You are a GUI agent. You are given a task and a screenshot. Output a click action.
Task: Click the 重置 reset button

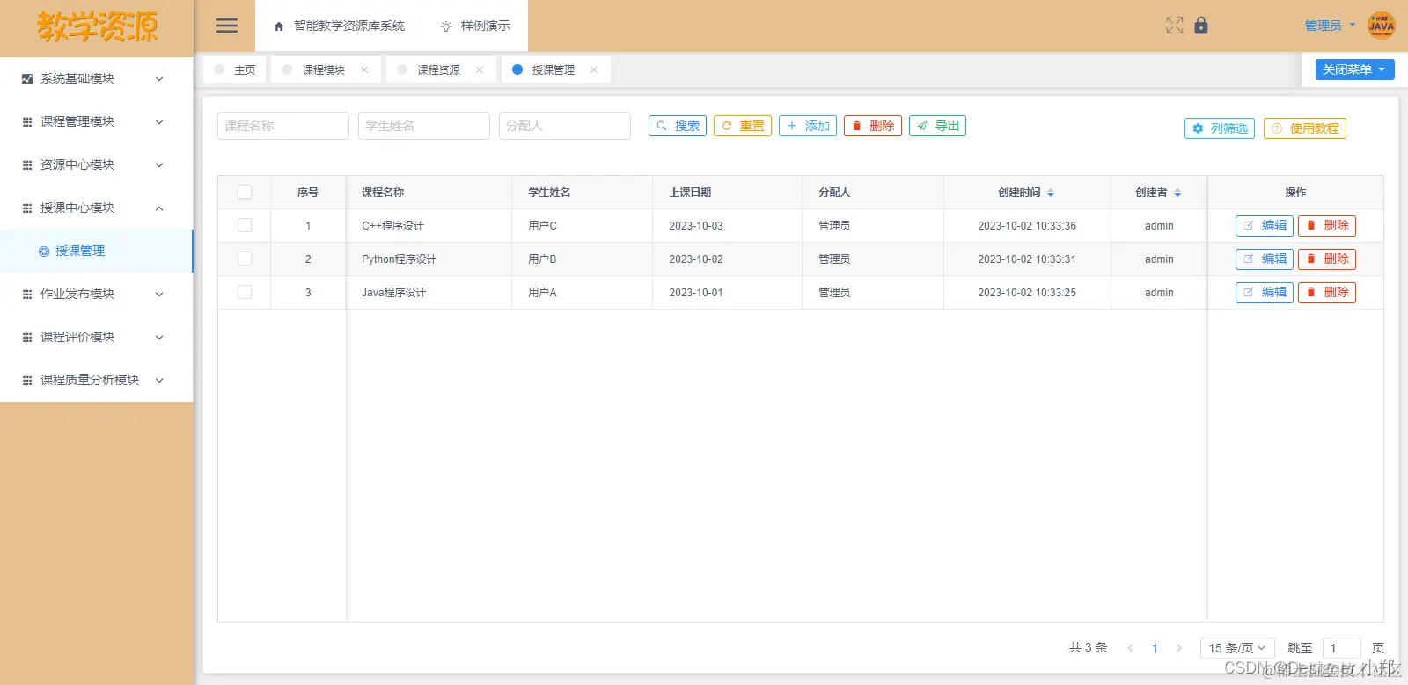743,126
